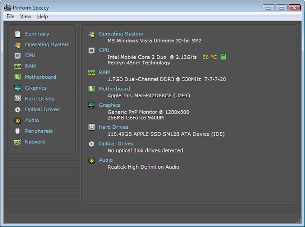Click the Speccy app icon in title bar
This screenshot has width=305, height=227.
click(8, 8)
